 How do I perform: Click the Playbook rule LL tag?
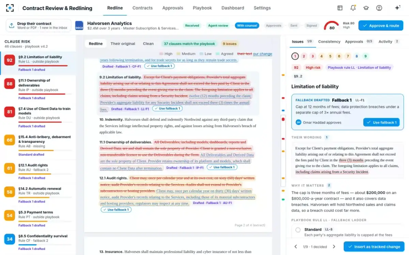[x=359, y=68]
